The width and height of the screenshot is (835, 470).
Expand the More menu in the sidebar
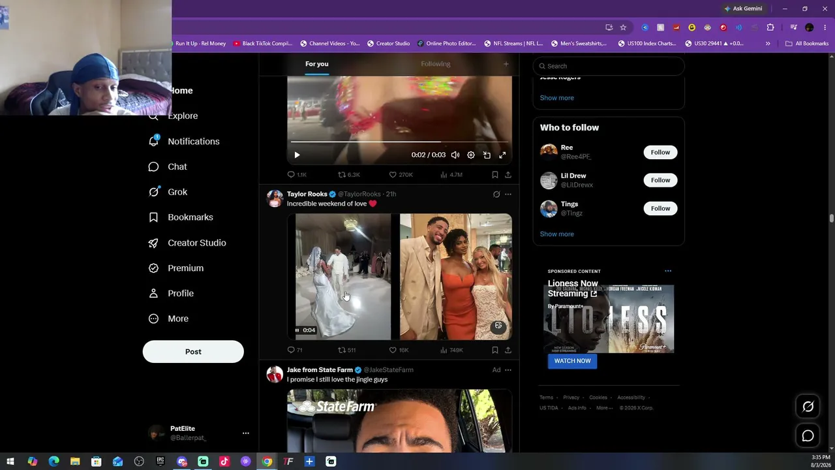[169, 319]
